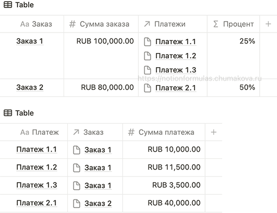Click the page icon beside Платеж 1.1 relation

(147, 41)
